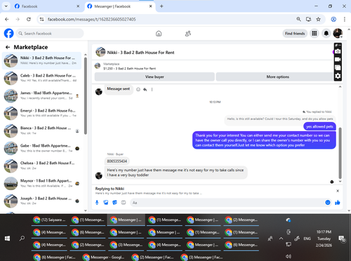Open the sticker picker icon
This screenshot has height=261, width=351.
click(x=114, y=203)
